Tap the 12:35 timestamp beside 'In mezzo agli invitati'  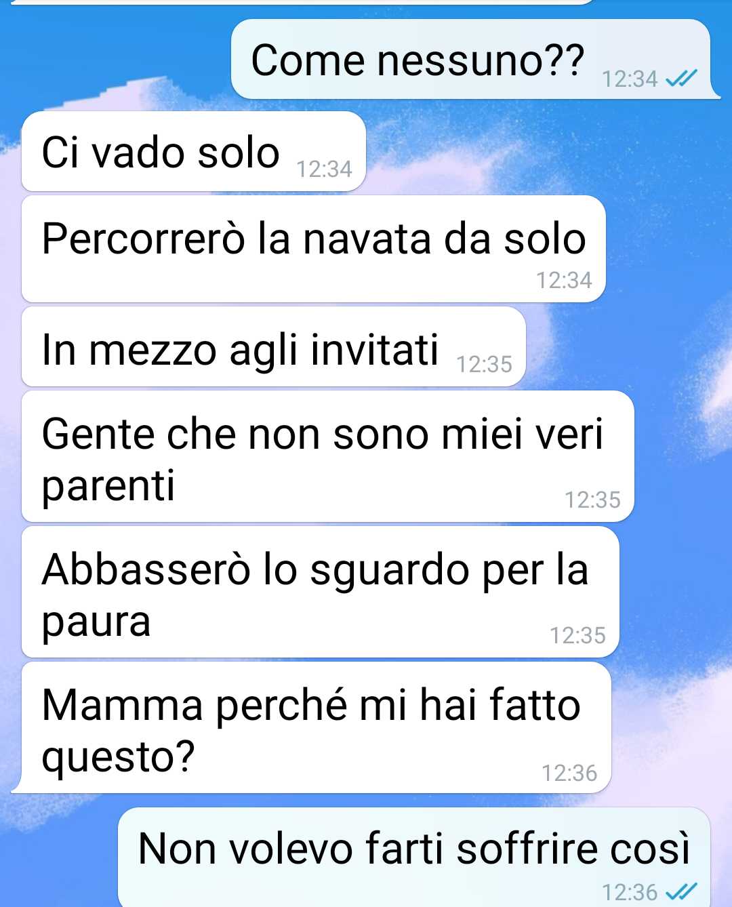tap(484, 364)
